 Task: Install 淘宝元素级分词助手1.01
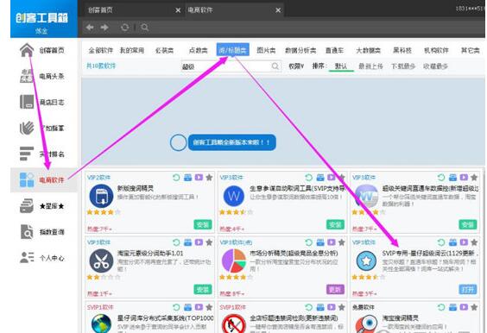coord(203,289)
